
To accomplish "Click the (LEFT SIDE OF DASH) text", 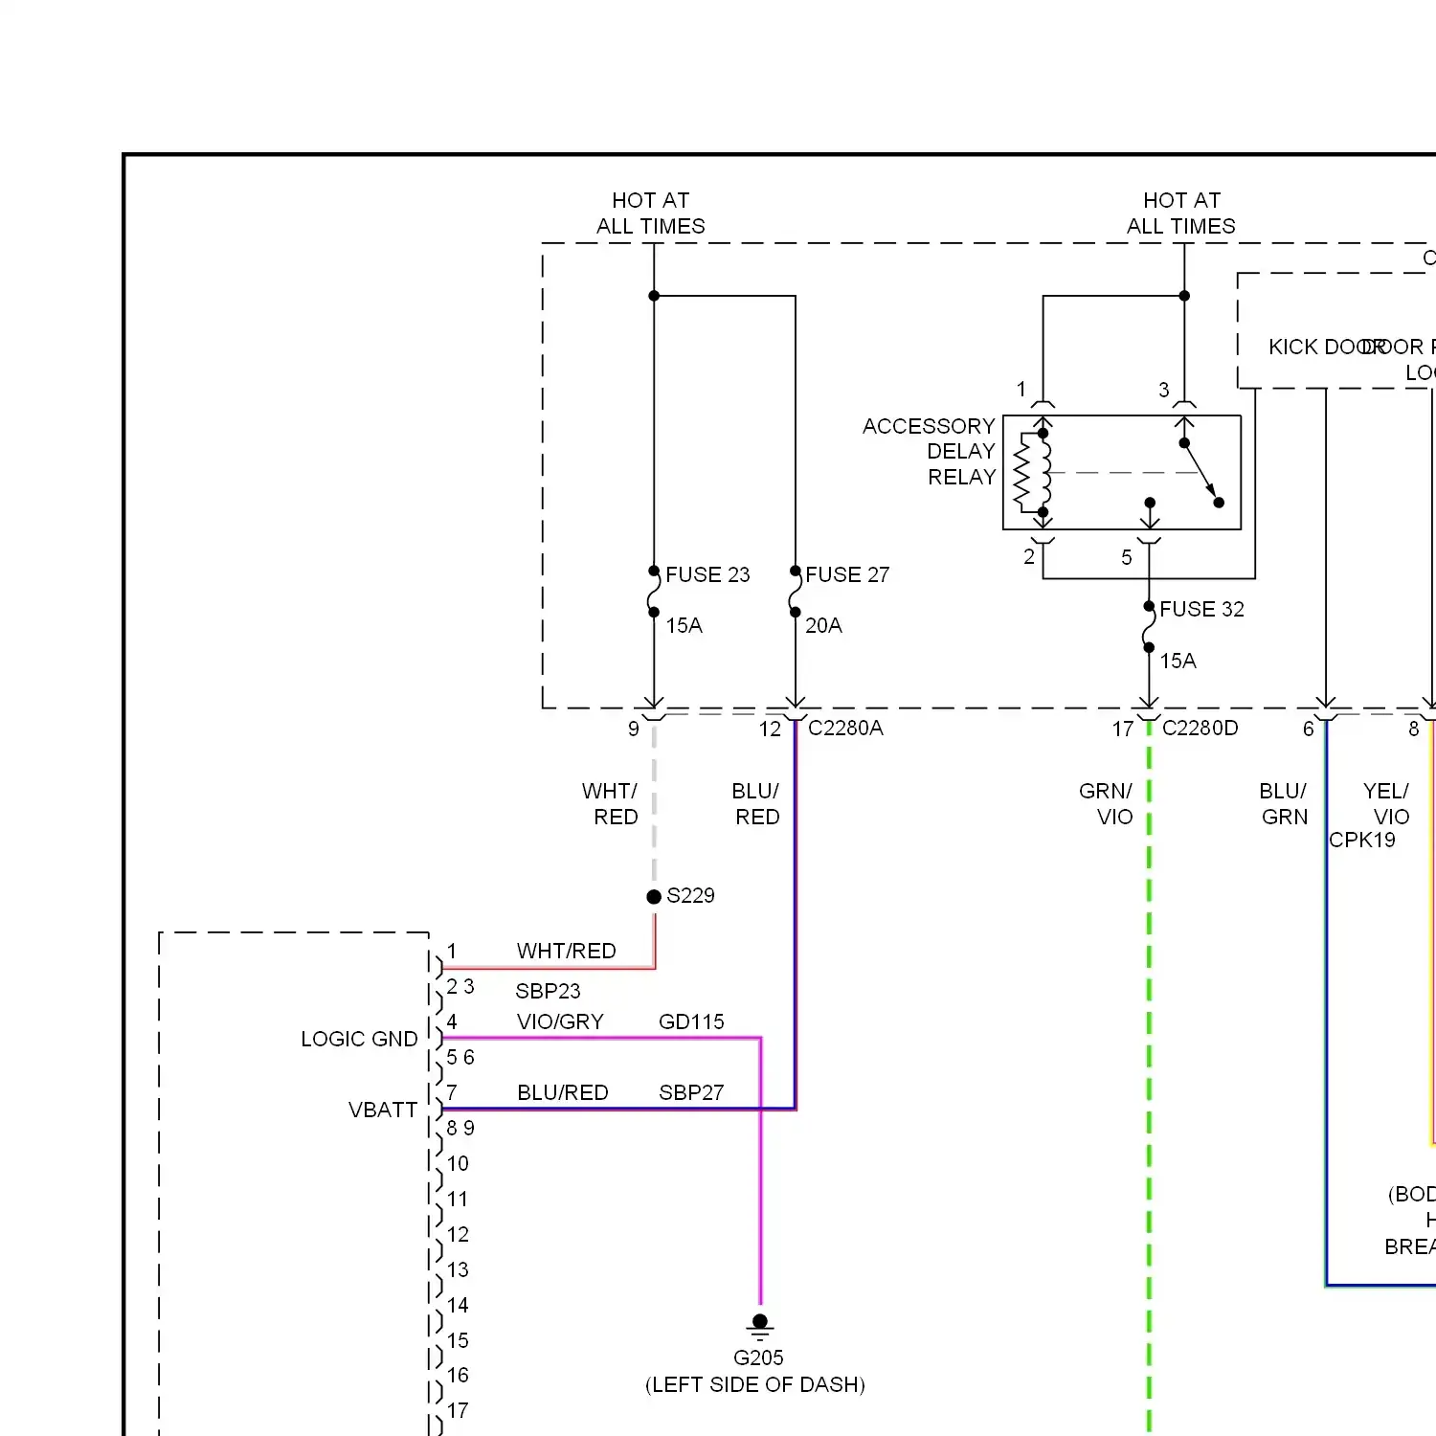I will pyautogui.click(x=755, y=1384).
